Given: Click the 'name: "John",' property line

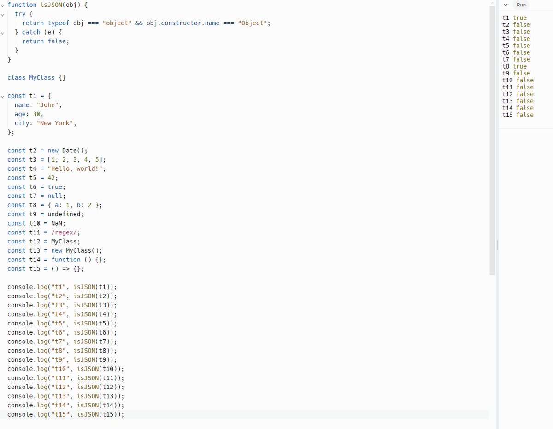Looking at the screenshot, I should (x=38, y=105).
